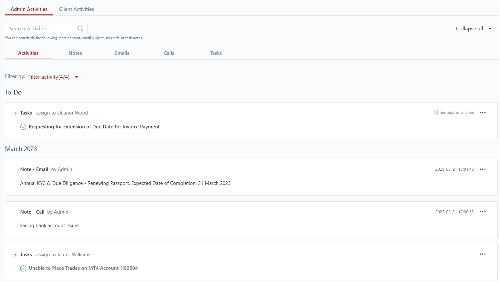The image size is (500, 282).
Task: Open more options for Note - Call entry
Action: pos(482,212)
